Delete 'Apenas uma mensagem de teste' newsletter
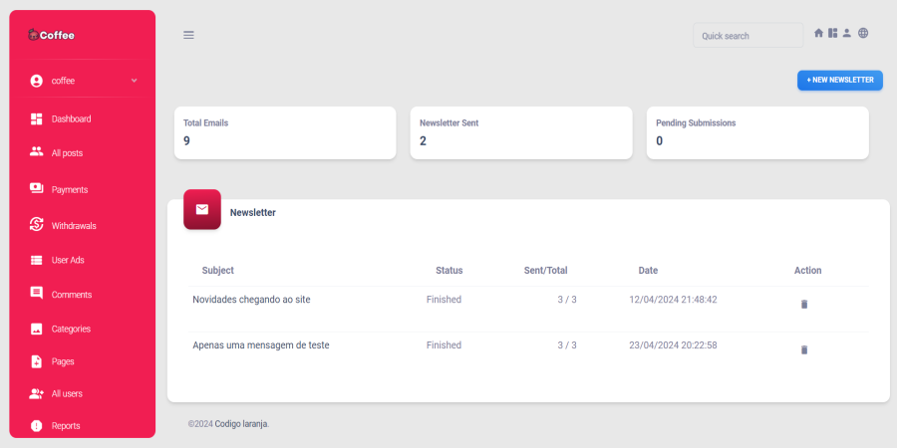 coord(804,350)
